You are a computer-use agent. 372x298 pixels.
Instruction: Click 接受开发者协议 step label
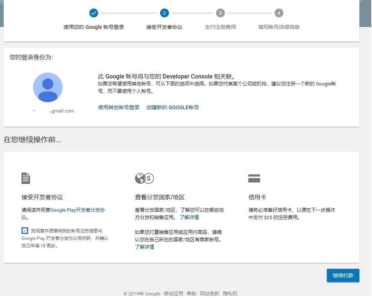(x=165, y=27)
